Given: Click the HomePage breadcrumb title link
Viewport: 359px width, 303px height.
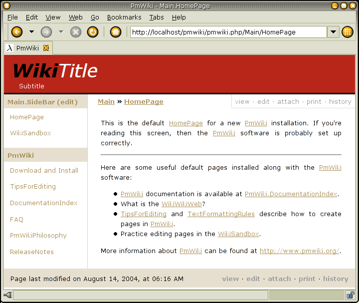Looking at the screenshot, I should tap(144, 101).
